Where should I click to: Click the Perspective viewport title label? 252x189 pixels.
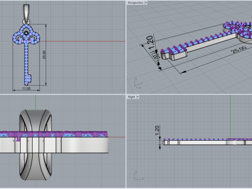click(135, 3)
